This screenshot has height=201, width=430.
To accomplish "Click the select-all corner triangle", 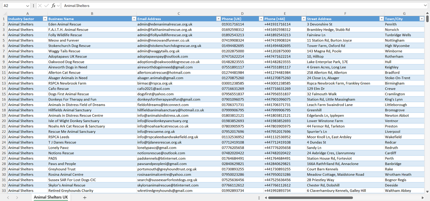I will pos(4,13).
